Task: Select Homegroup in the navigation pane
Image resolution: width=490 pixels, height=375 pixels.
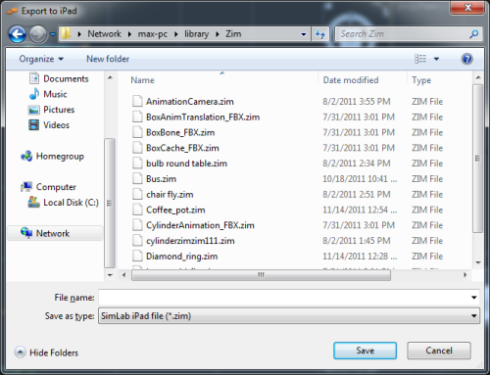Action: [x=52, y=157]
